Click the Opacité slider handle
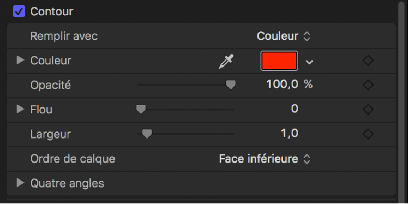This screenshot has width=408, height=204. [231, 85]
